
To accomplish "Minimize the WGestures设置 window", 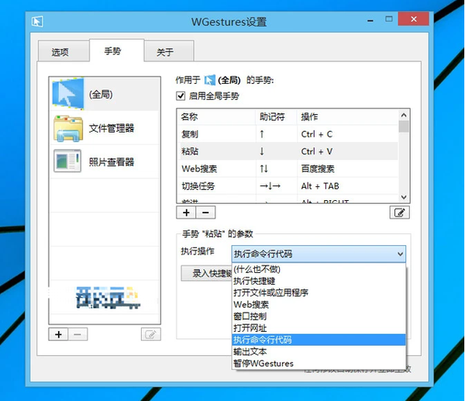I will 370,20.
